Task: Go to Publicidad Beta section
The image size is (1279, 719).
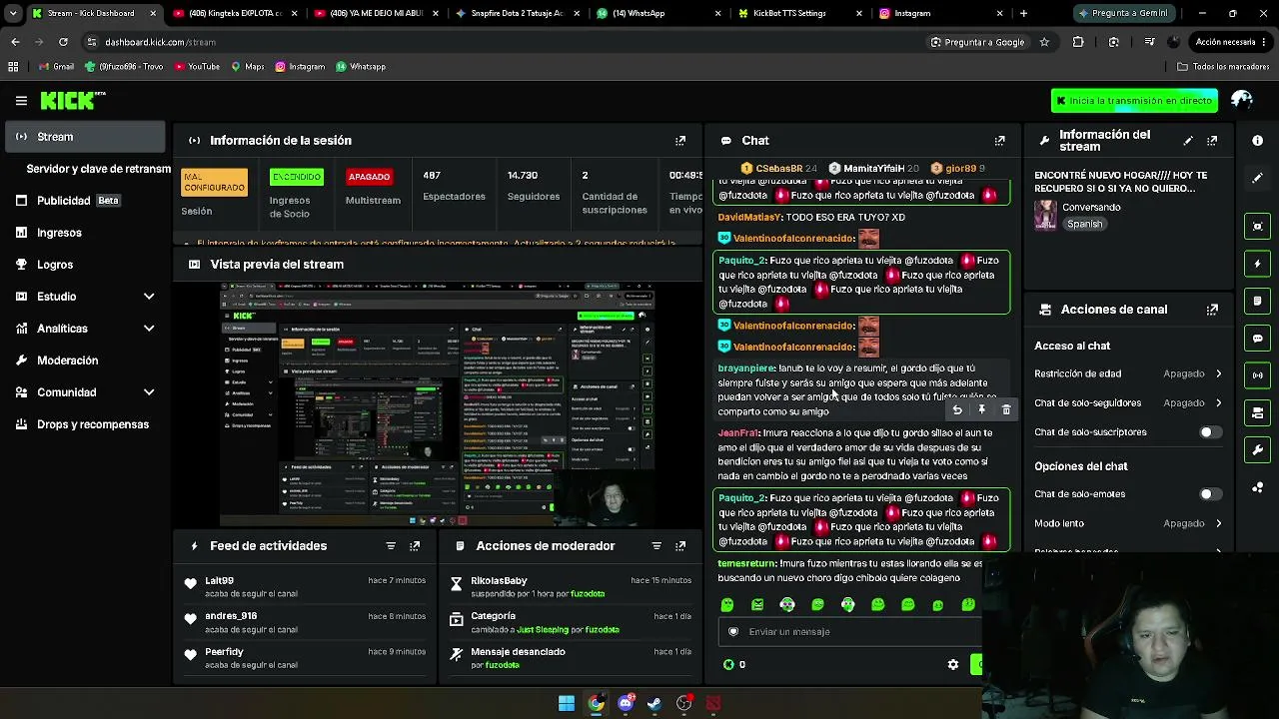Action: coord(85,201)
